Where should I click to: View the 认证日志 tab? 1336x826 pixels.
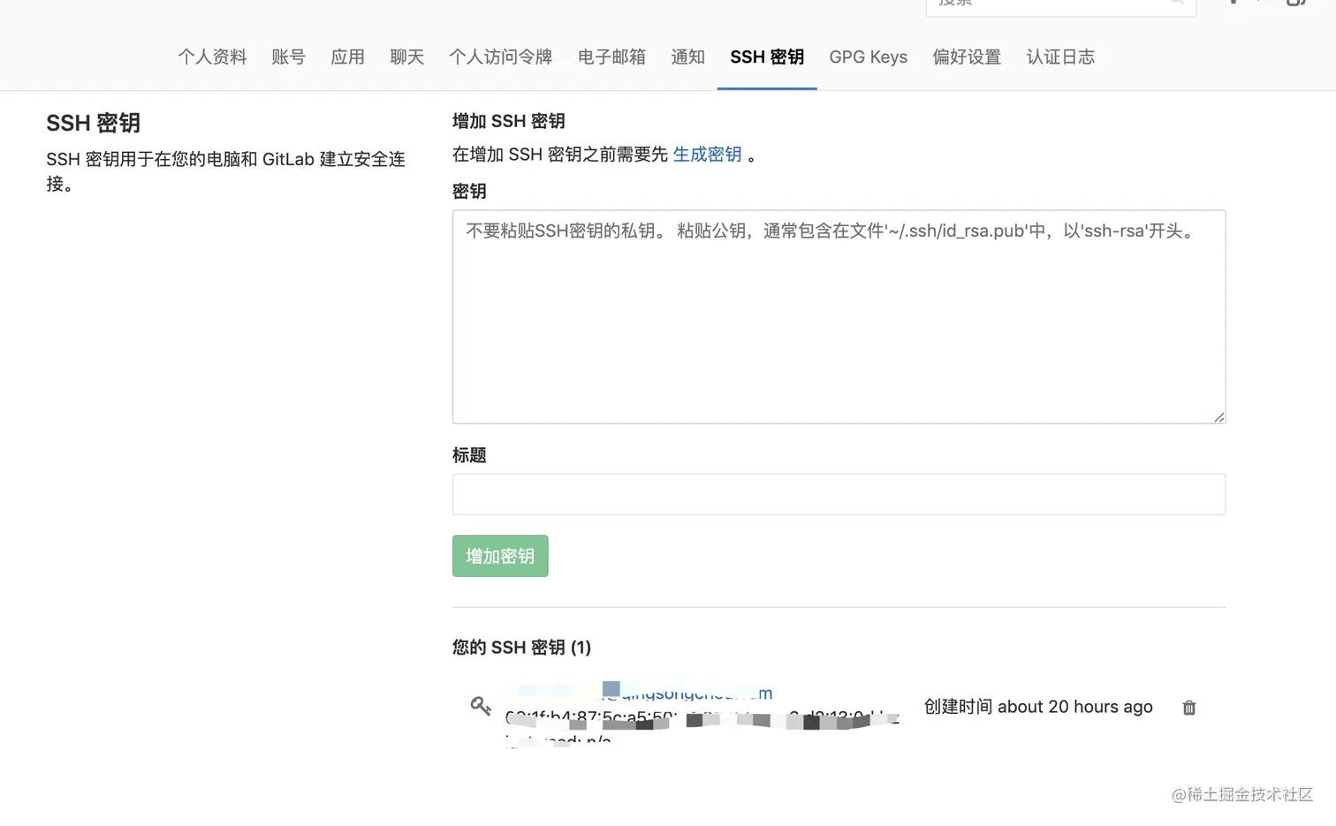click(x=1060, y=57)
